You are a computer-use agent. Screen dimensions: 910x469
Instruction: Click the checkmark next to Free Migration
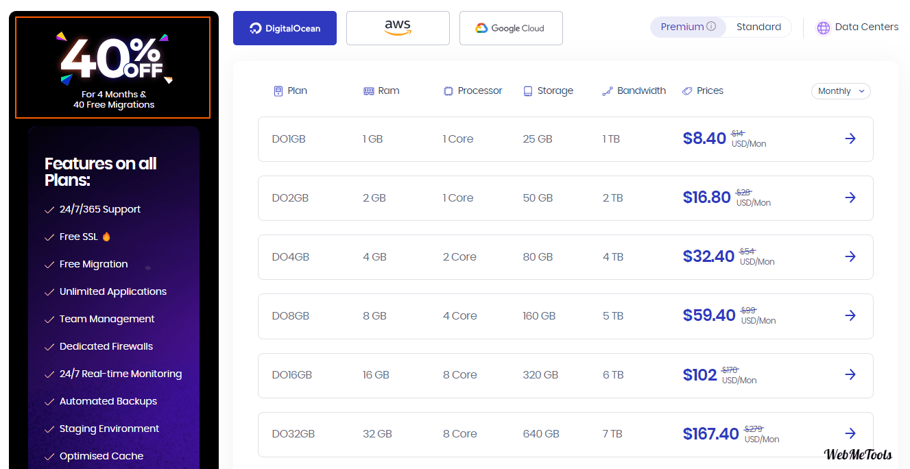[49, 265]
